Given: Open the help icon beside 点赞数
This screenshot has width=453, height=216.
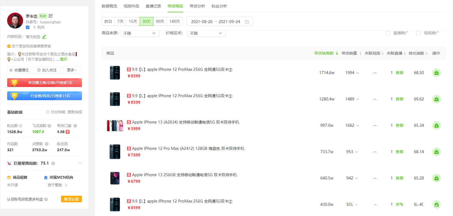Looking at the screenshot, I should click(47, 144).
